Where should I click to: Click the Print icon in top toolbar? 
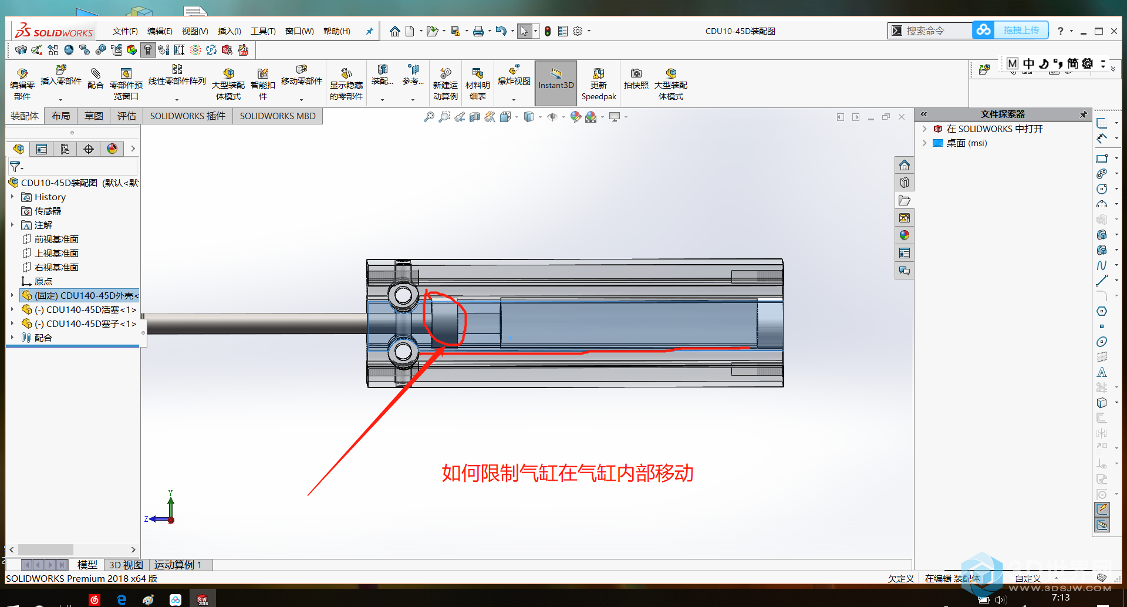click(x=478, y=31)
